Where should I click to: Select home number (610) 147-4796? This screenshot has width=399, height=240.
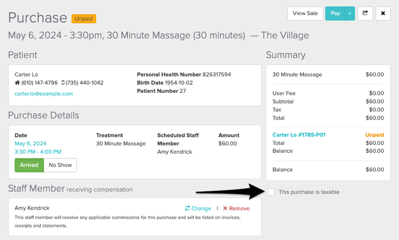pyautogui.click(x=39, y=82)
